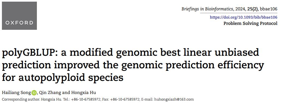Select the Problem Solving Protocol label
This screenshot has width=282, height=106.
(250, 23)
